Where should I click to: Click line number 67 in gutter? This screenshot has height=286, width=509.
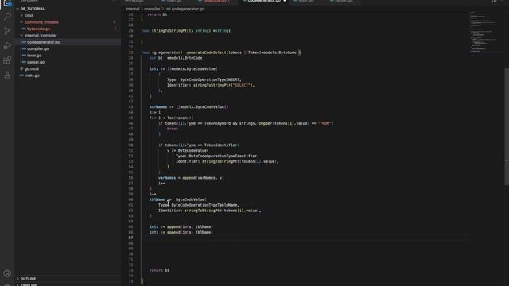click(x=130, y=238)
